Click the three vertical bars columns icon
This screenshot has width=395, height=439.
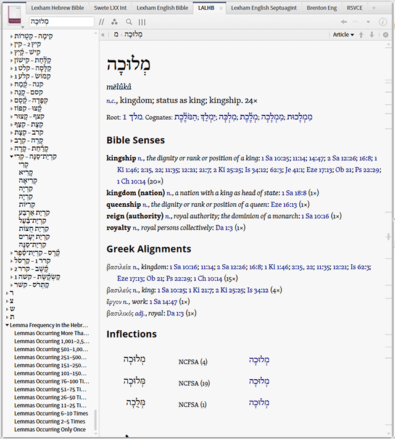(x=142, y=22)
